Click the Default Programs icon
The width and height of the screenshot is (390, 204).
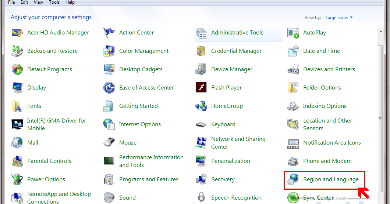click(17, 69)
